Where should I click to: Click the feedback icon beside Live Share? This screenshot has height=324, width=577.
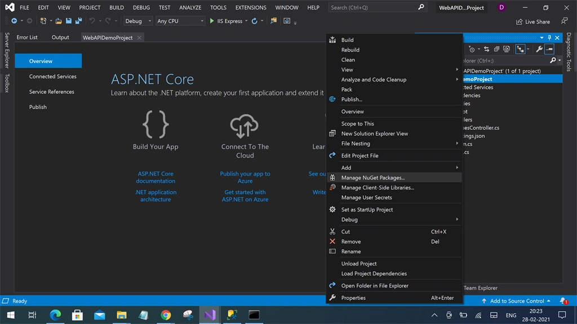pyautogui.click(x=564, y=21)
